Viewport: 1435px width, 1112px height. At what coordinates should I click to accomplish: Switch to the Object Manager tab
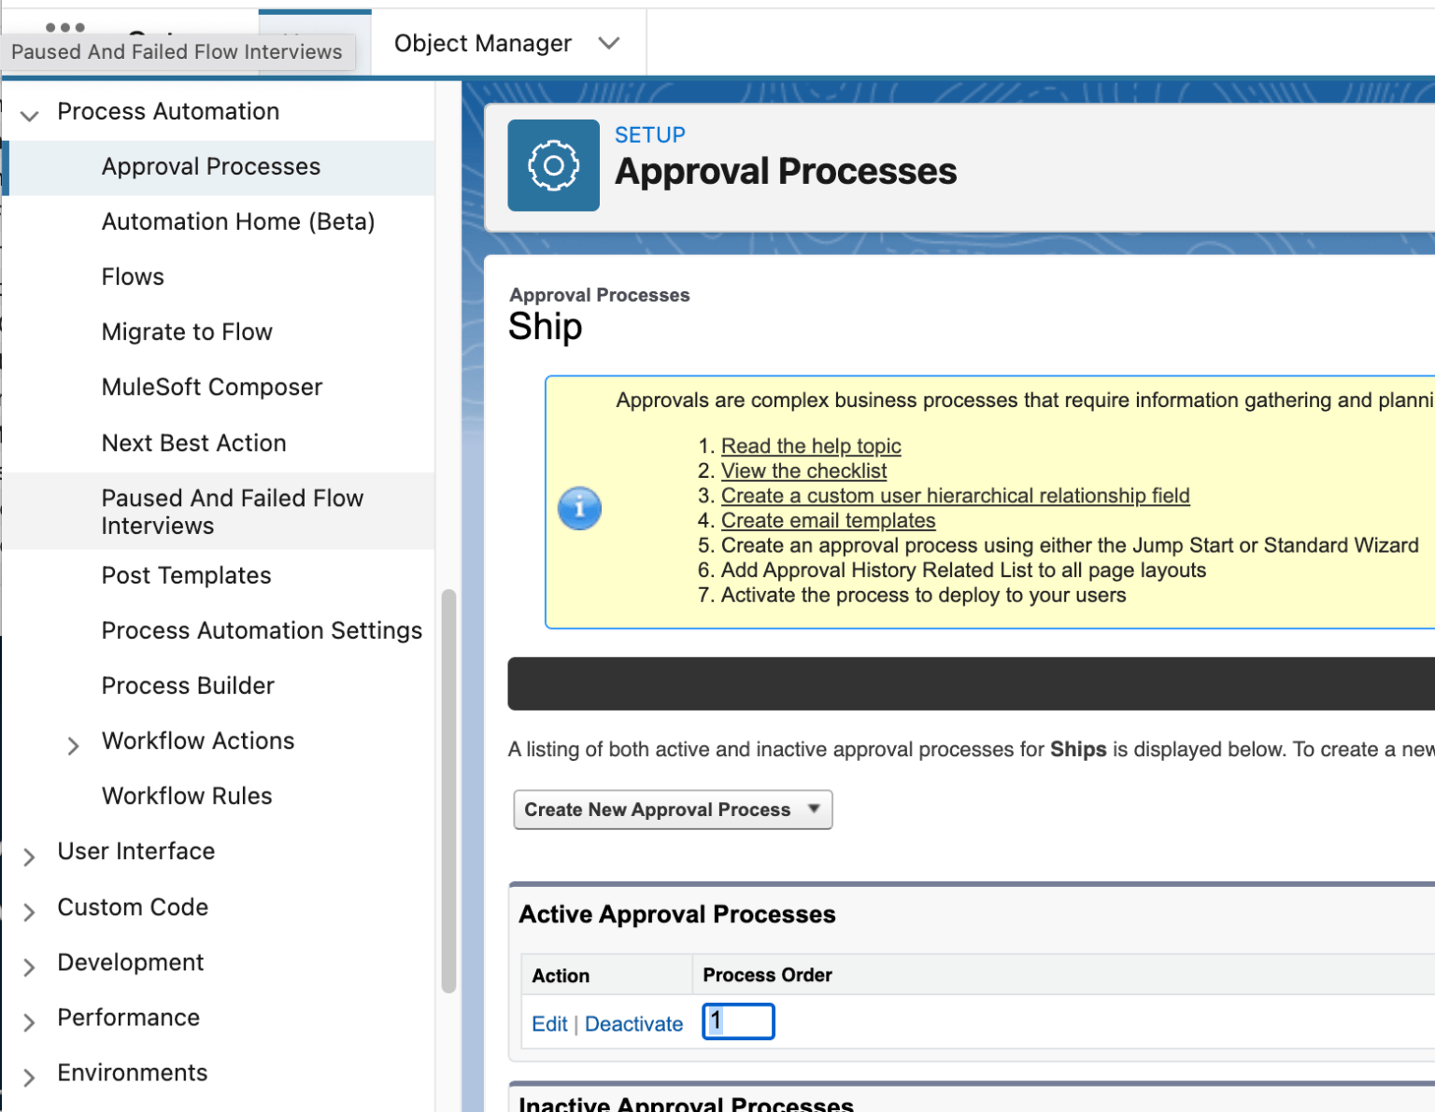point(482,43)
